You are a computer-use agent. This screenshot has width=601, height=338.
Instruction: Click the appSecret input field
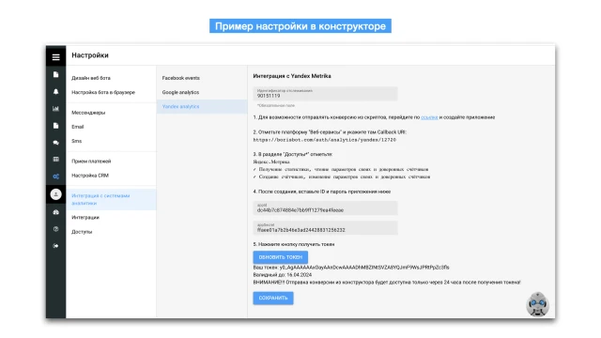(x=325, y=228)
